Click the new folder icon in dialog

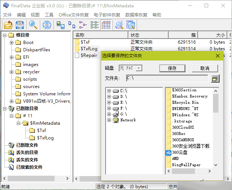point(215,78)
